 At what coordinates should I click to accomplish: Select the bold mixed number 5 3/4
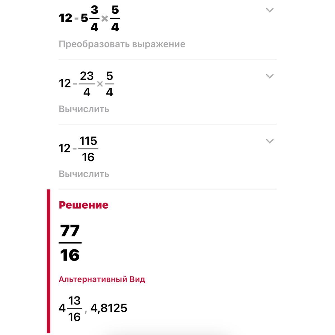[x=90, y=18]
